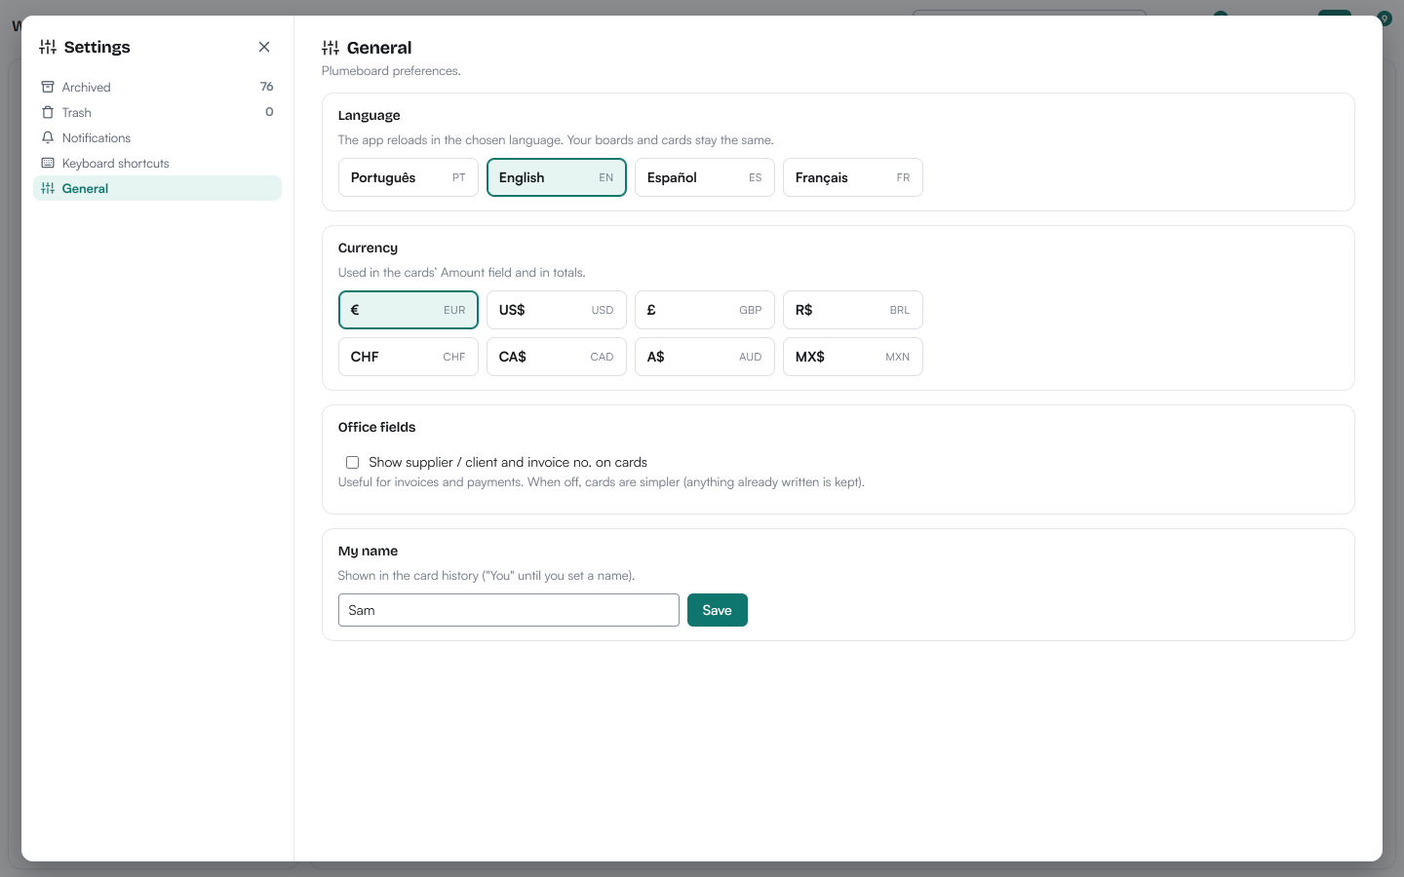The height and width of the screenshot is (877, 1404).
Task: Select the US$ USD currency
Action: pyautogui.click(x=557, y=310)
